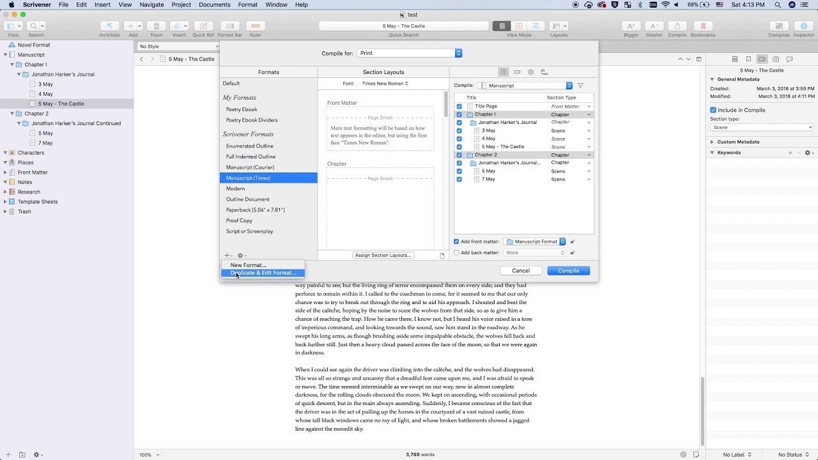Toggle the Format Bar toolbar icon

pyautogui.click(x=230, y=26)
